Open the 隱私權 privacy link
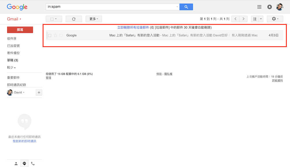This screenshot has width=290, height=167. [x=168, y=74]
